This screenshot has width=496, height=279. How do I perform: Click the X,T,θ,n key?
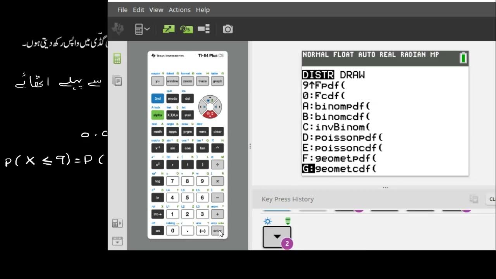click(172, 115)
